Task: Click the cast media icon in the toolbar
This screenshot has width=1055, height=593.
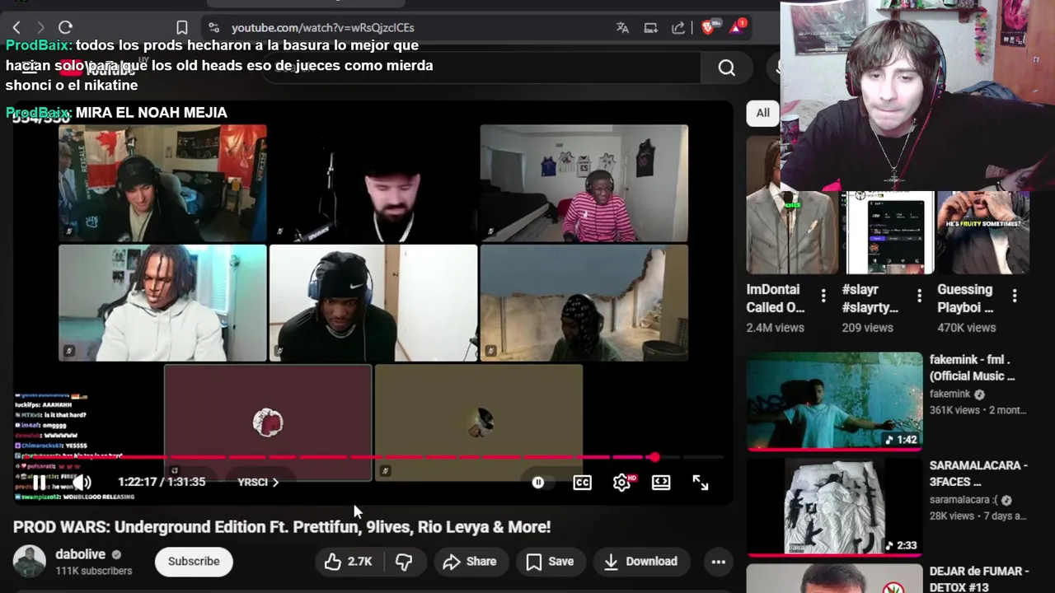Action: pos(650,27)
